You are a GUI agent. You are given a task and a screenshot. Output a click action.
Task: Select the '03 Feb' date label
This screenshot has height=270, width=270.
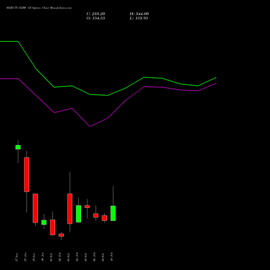point(69,257)
